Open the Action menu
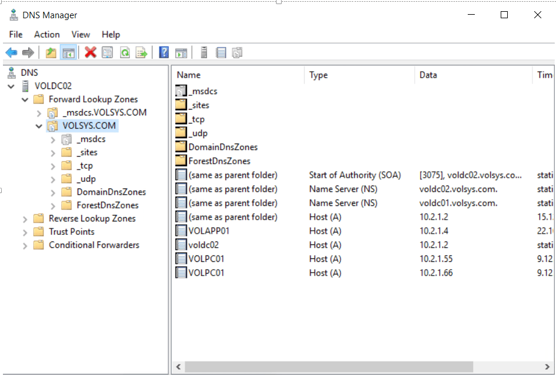This screenshot has width=556, height=375. point(46,35)
